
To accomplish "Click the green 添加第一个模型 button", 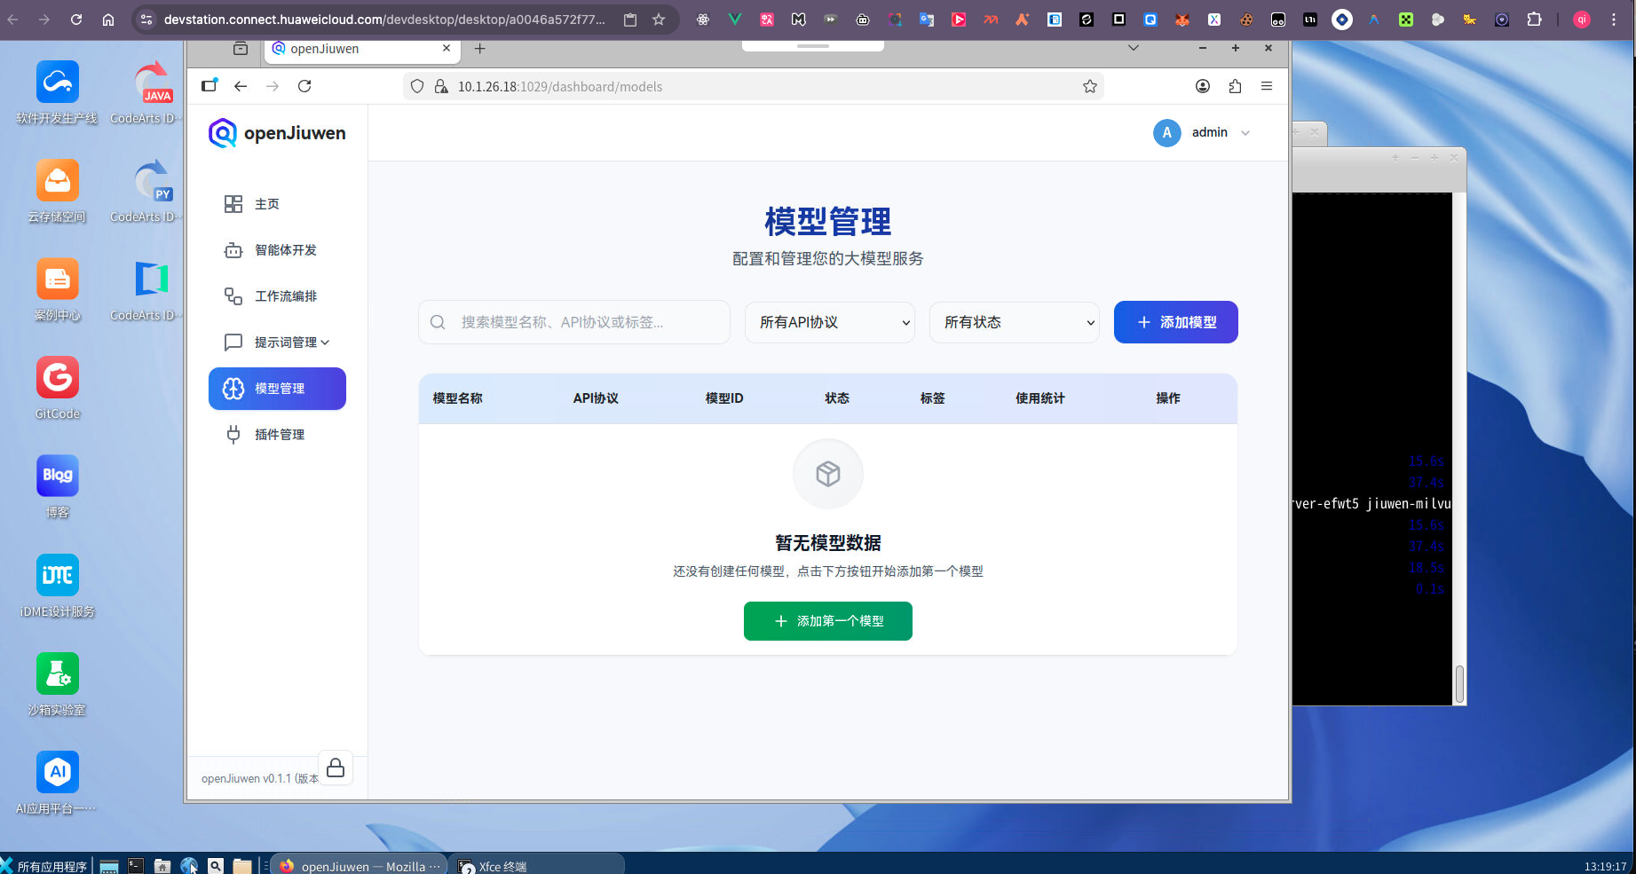I will [828, 621].
